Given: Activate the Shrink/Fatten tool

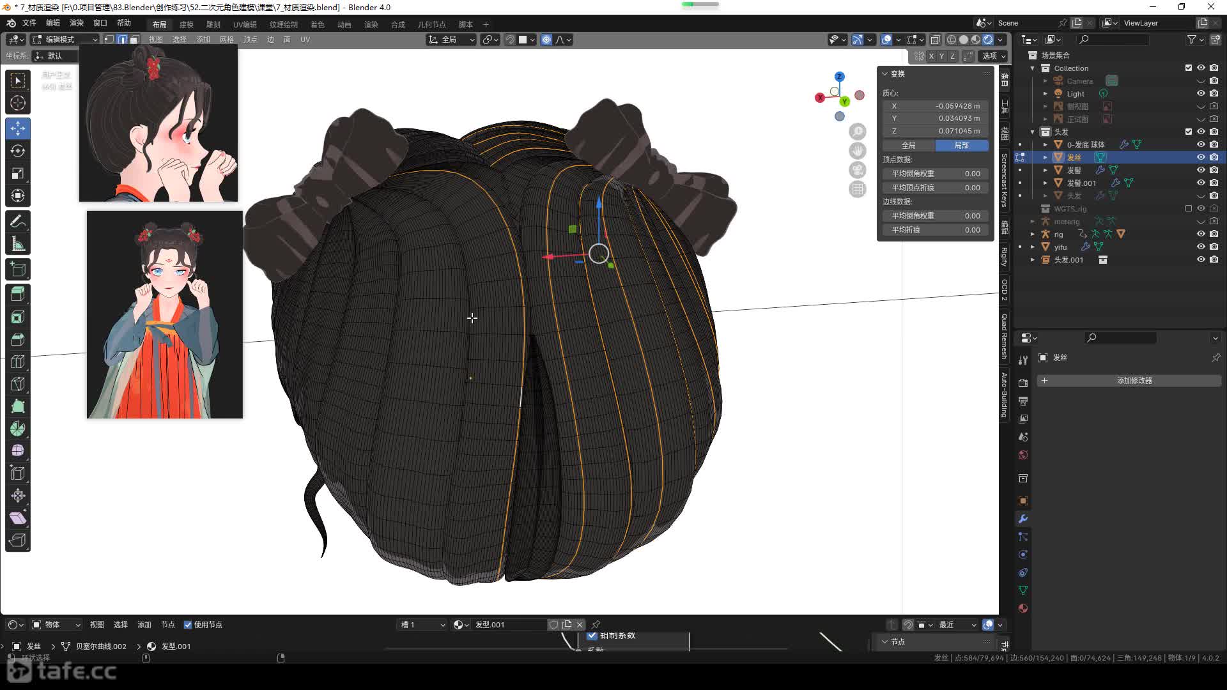Looking at the screenshot, I should click(18, 496).
